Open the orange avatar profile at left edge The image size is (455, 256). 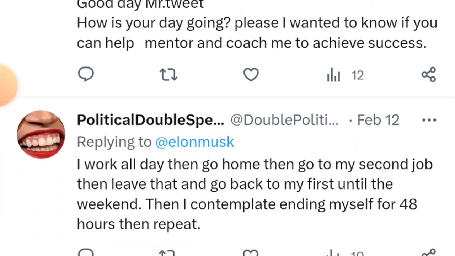[6, 85]
